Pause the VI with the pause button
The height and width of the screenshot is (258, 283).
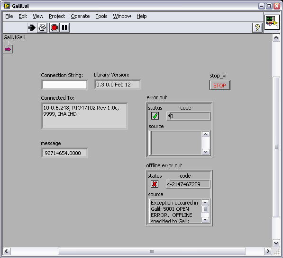[64, 28]
